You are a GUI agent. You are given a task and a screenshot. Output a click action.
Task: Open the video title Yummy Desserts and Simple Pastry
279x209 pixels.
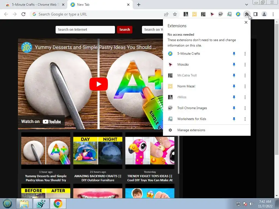[95, 47]
